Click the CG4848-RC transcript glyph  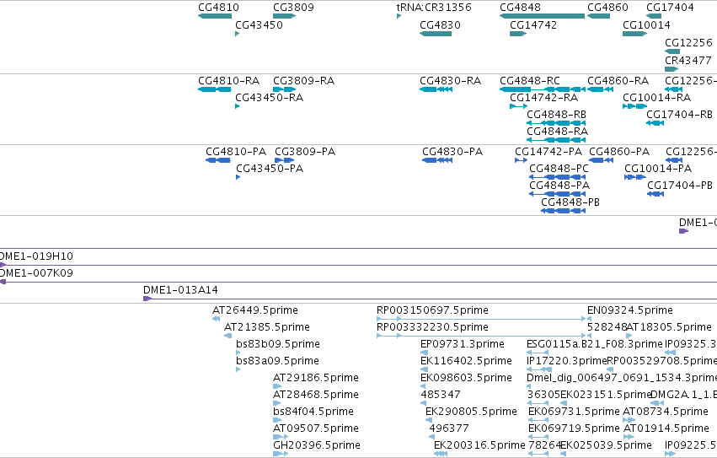[x=543, y=89]
